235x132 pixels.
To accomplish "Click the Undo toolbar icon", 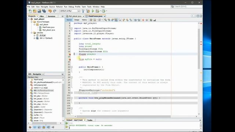I will click(x=50, y=11).
